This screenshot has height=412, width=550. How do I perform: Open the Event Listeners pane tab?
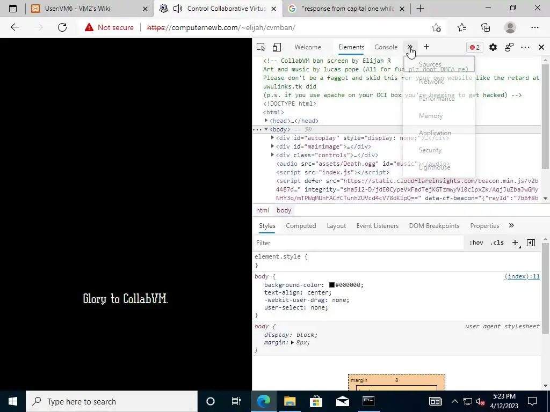(x=377, y=226)
